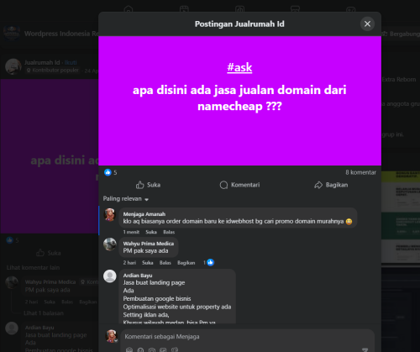Click the Suka button in the background post
This screenshot has height=352, width=420.
[49, 253]
